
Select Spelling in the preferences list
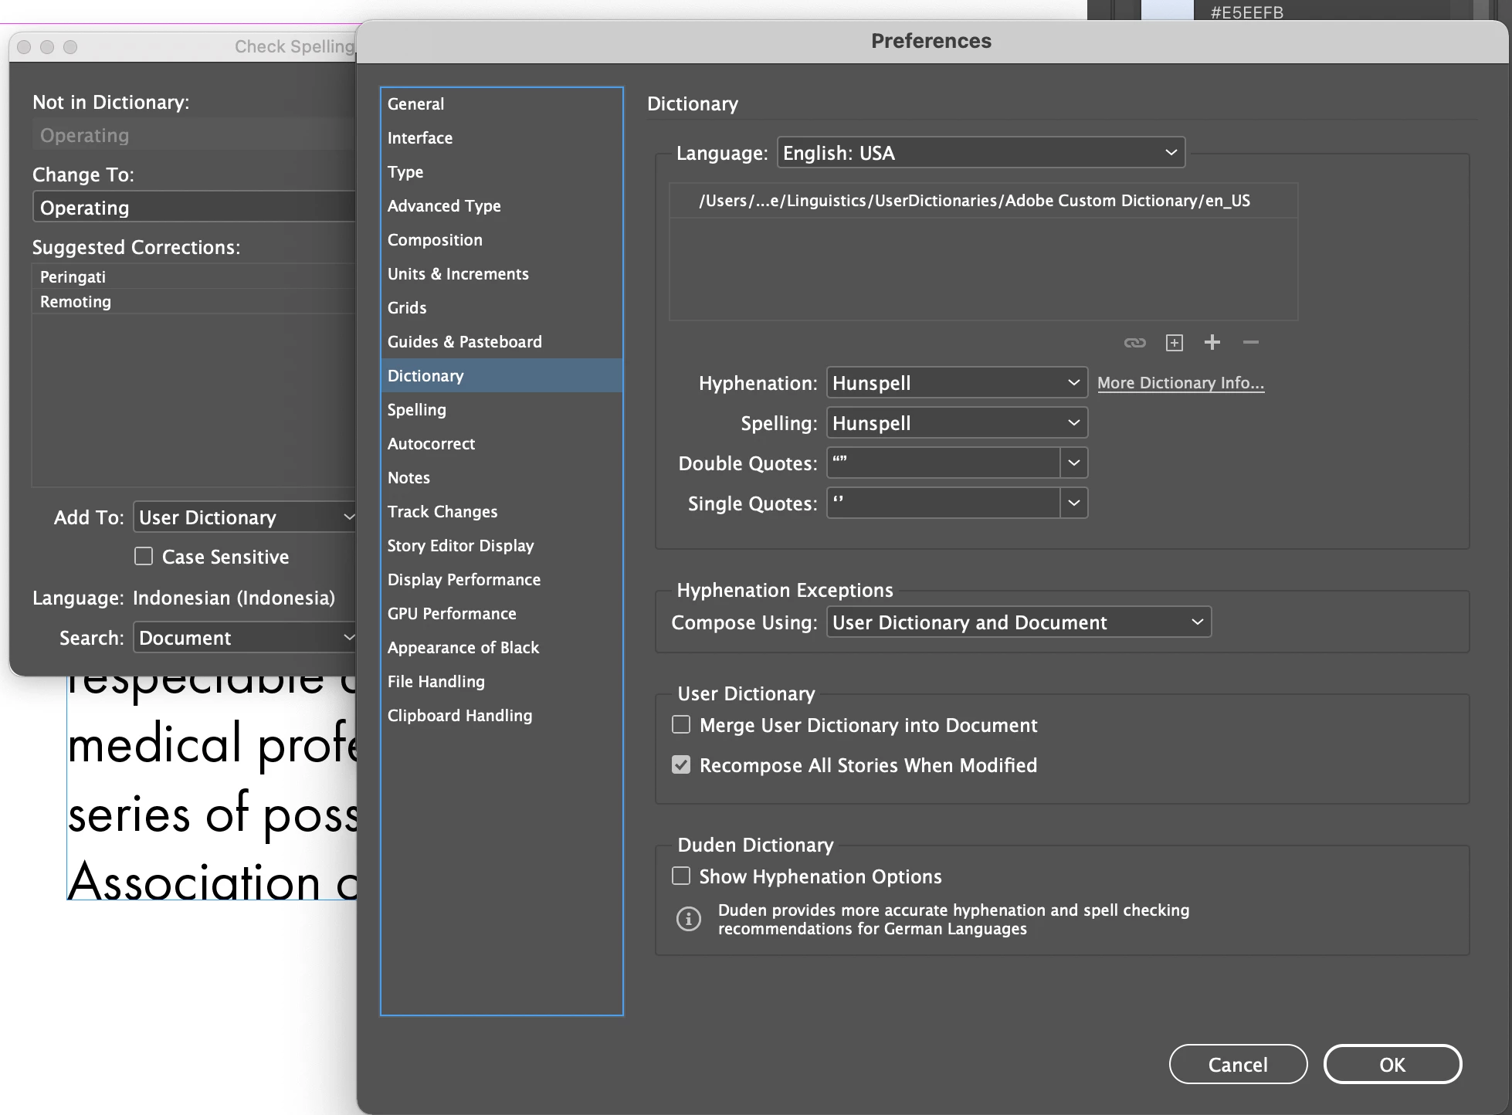[x=417, y=410]
